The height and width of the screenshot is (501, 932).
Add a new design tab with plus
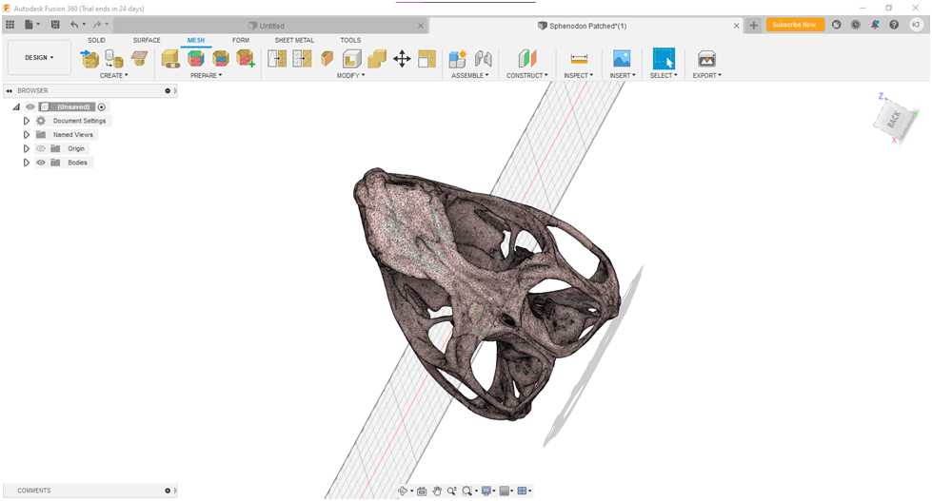pyautogui.click(x=753, y=25)
